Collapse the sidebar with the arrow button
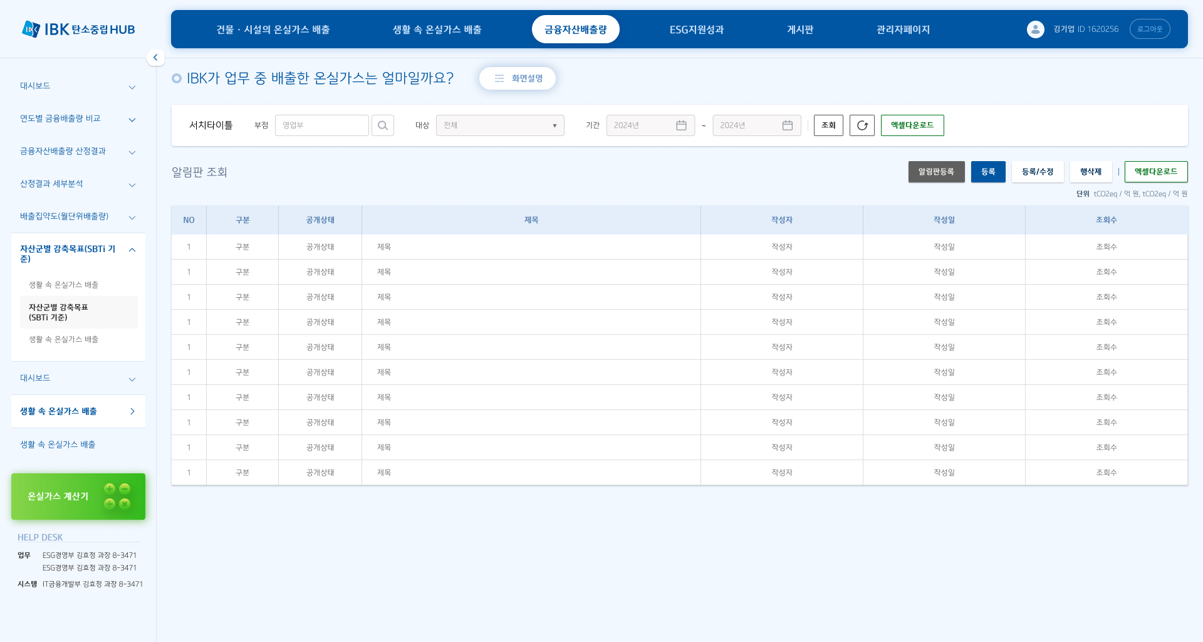This screenshot has height=642, width=1203. pyautogui.click(x=155, y=57)
